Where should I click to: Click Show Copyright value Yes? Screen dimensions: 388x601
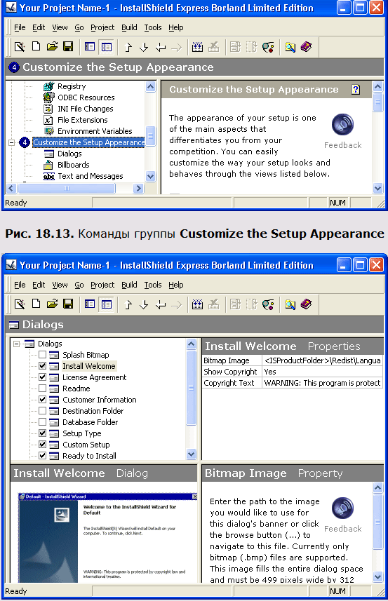click(x=323, y=372)
